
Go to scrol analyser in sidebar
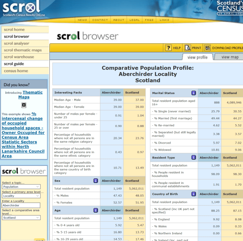[x=17, y=43]
